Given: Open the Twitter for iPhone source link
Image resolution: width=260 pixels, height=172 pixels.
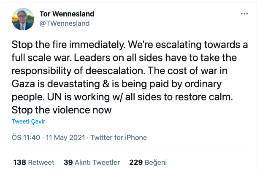Looking at the screenshot, I should [x=119, y=137].
